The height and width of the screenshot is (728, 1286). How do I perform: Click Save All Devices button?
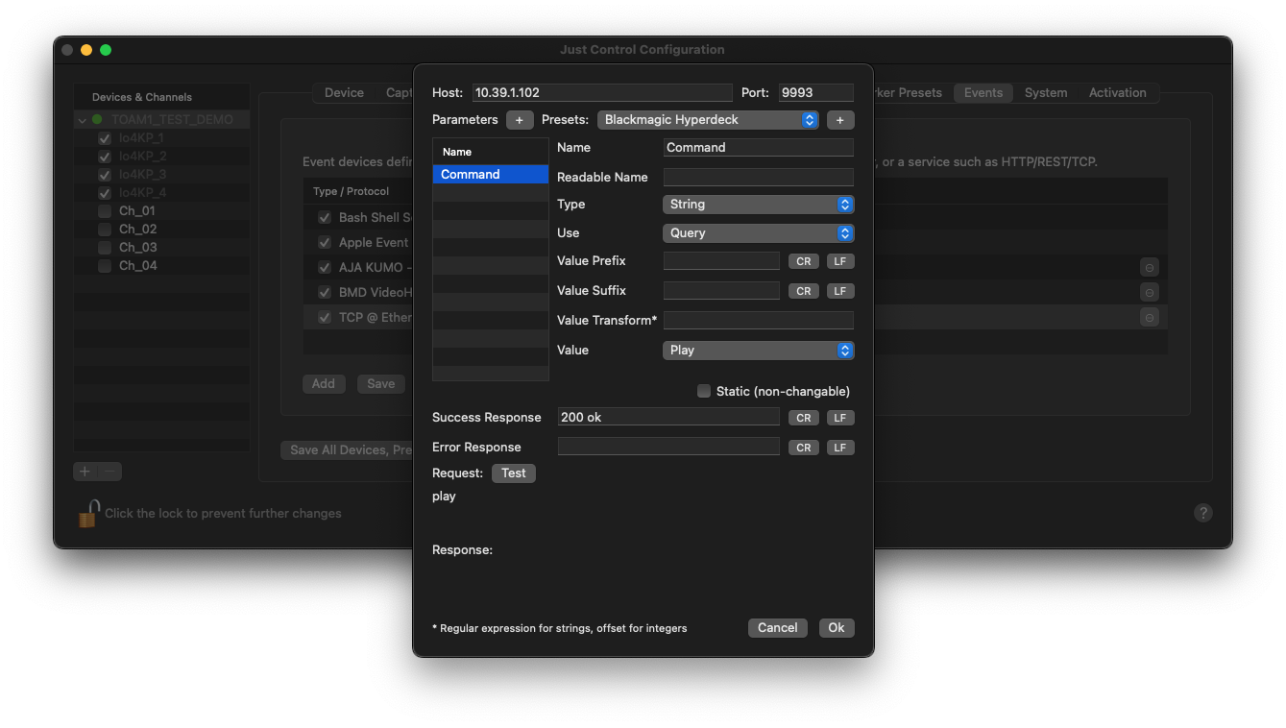pyautogui.click(x=348, y=450)
